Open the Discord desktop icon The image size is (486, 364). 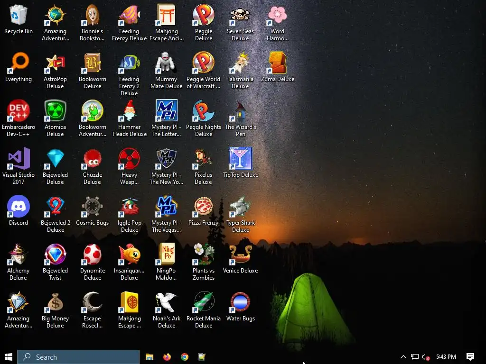[x=19, y=206]
